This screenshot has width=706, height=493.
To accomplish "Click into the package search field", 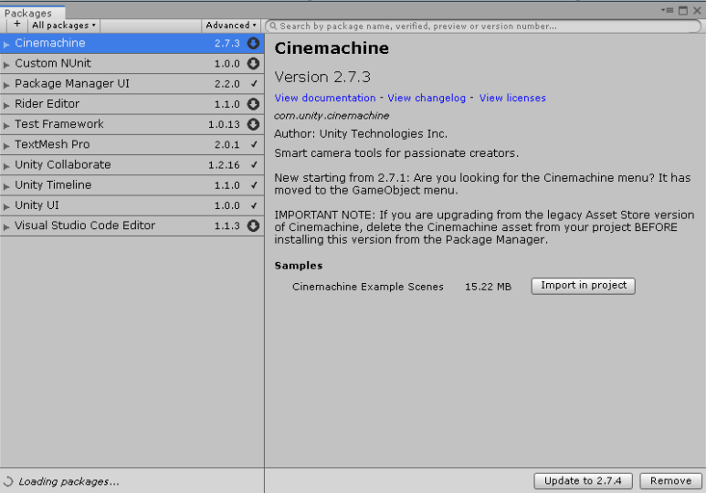I will coord(483,26).
